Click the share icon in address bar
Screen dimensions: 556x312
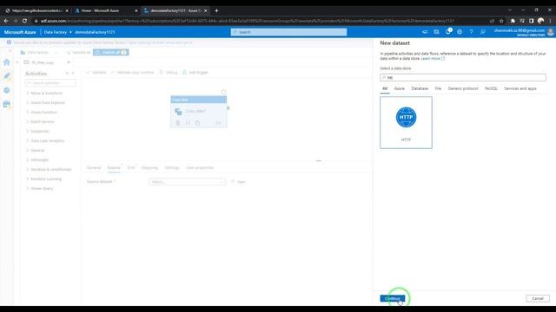click(x=492, y=21)
